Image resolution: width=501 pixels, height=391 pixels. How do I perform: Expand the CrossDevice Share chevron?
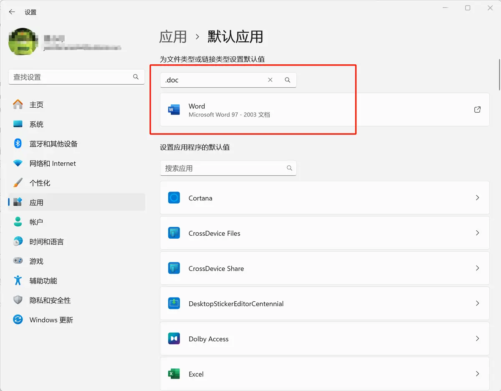[x=478, y=268]
